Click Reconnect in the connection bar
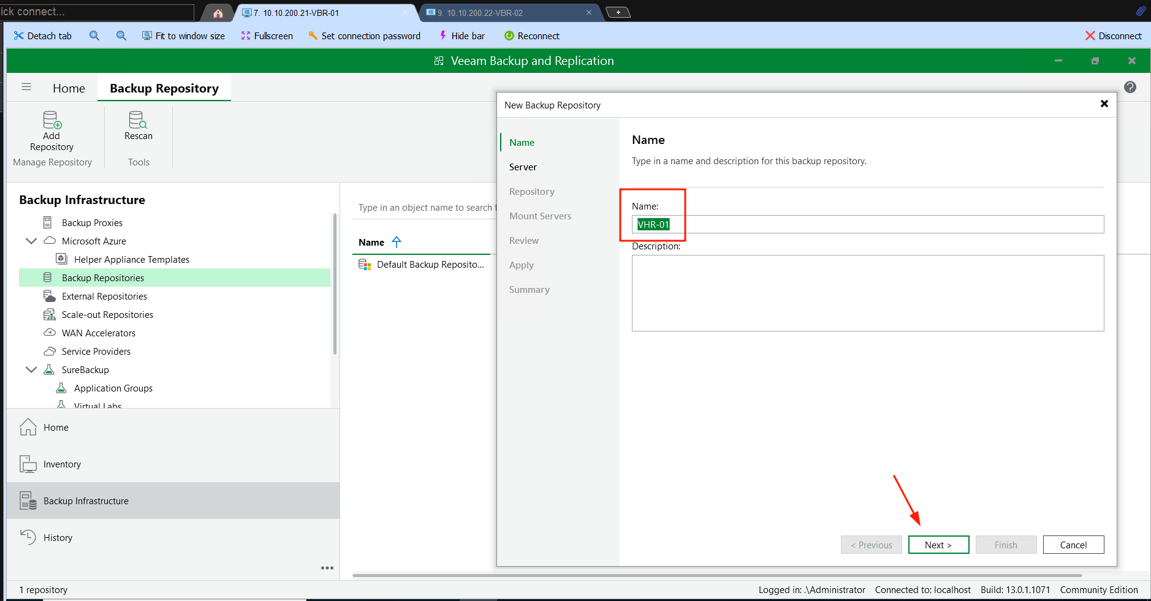 tap(531, 36)
